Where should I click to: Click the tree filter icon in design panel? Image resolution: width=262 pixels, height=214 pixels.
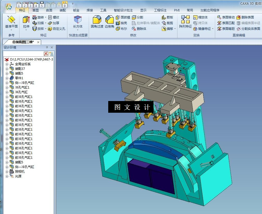pyautogui.click(x=51, y=54)
